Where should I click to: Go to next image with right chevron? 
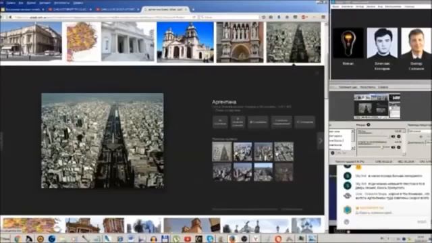click(321, 141)
